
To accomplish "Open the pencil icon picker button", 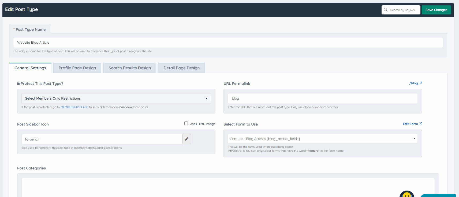I will tap(187, 139).
